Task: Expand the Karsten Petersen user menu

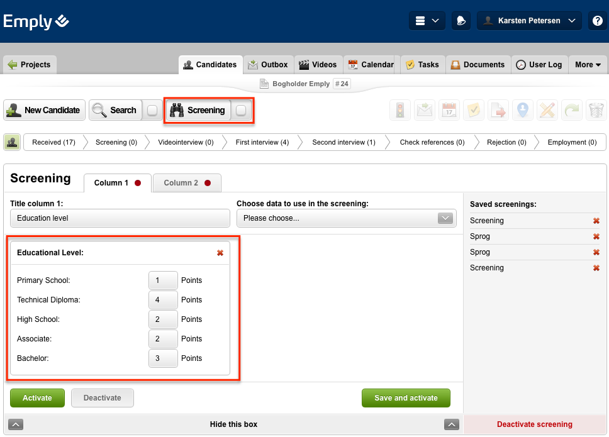Action: click(x=528, y=20)
